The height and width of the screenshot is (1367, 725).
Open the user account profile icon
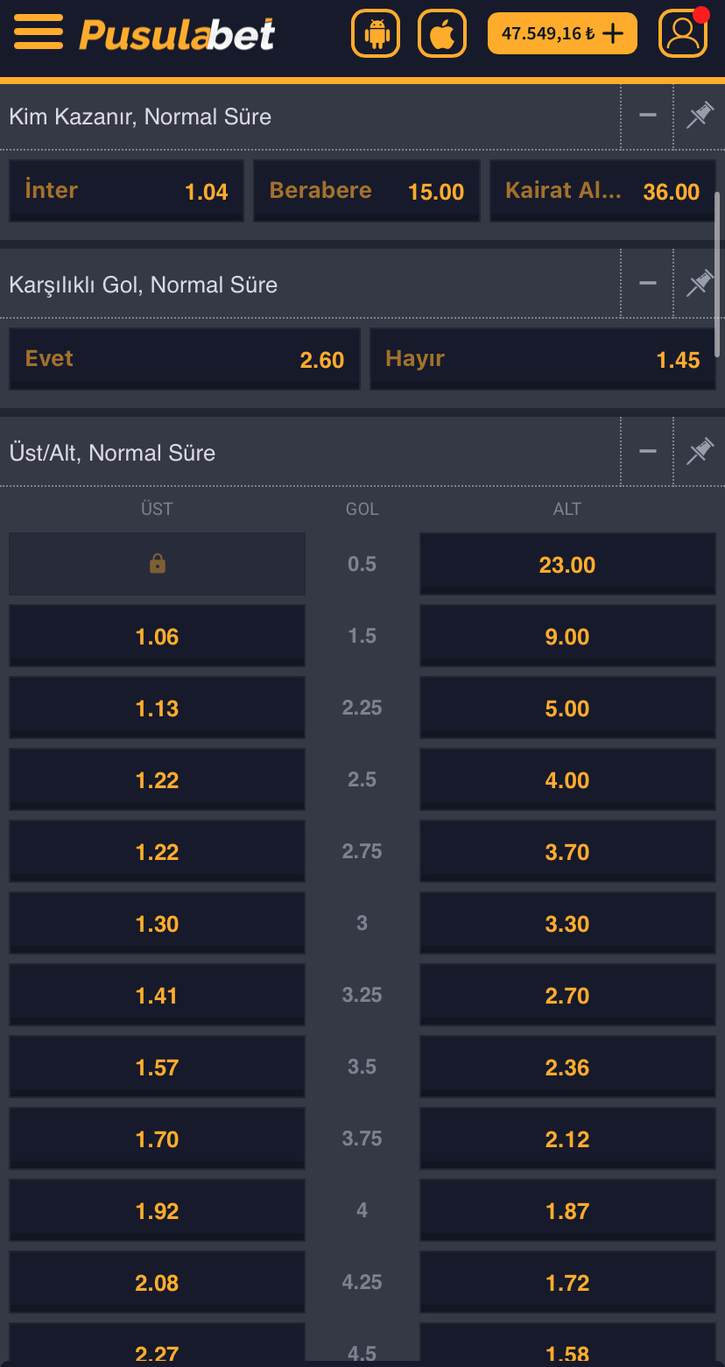click(x=683, y=34)
